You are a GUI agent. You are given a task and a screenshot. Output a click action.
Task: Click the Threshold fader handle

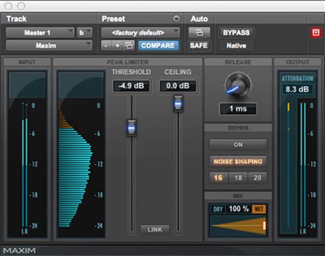coord(132,128)
